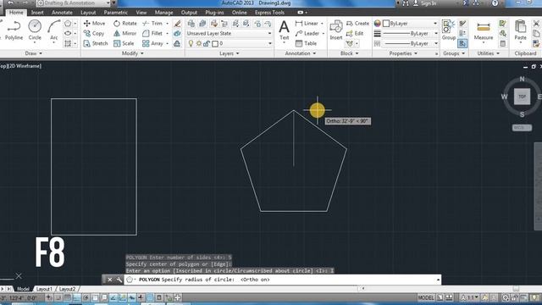This screenshot has height=305, width=542.
Task: Select the Arc drawing tool
Action: coord(54,30)
